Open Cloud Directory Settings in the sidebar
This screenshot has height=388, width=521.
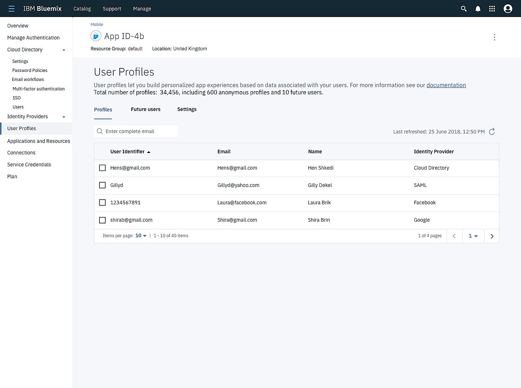20,61
